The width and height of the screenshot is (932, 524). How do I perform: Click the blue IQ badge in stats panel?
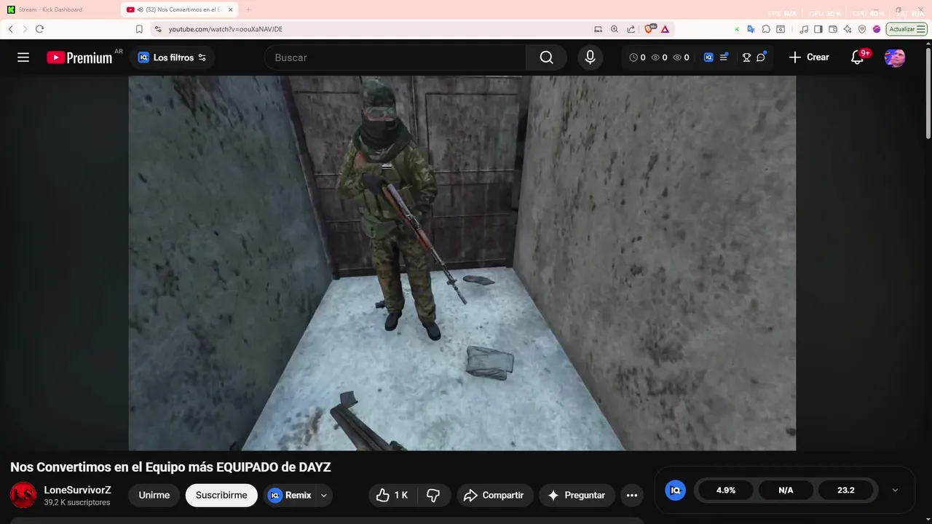[675, 491]
